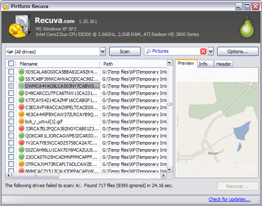Check the box for DWMCA4YAO8LCA503NY7CABWS file
This screenshot has height=206, width=262.
tap(11, 86)
